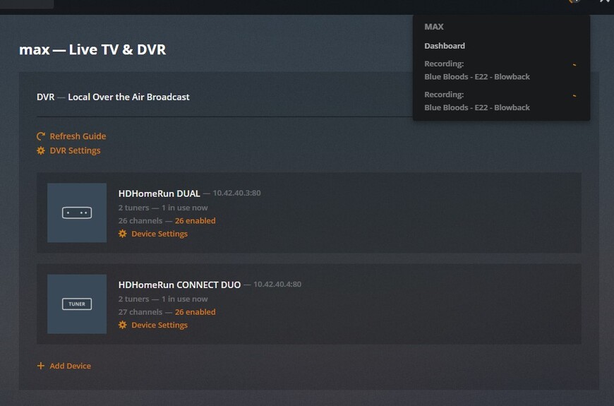This screenshot has width=614, height=406.
Task: Click the activity icon in top bar
Action: tap(574, 1)
